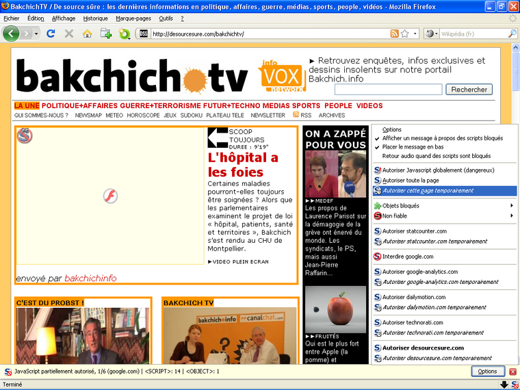This screenshot has width=520, height=390.
Task: Click the NoScript icon in notification bar
Action: pos(8,372)
